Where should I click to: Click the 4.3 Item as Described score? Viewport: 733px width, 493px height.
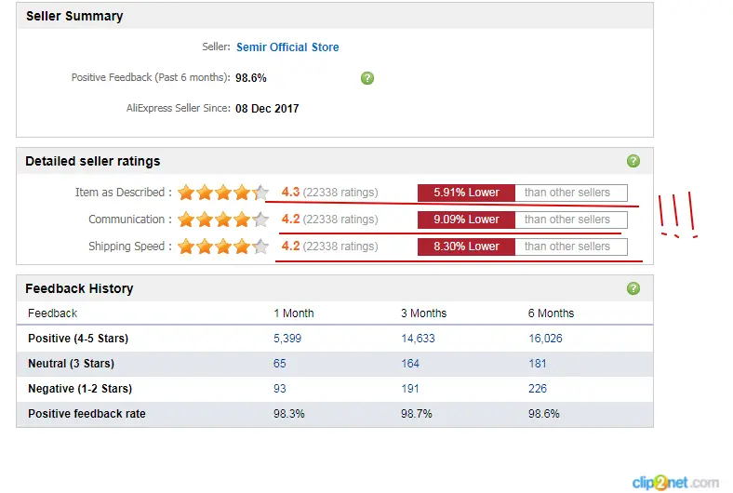[x=290, y=192]
